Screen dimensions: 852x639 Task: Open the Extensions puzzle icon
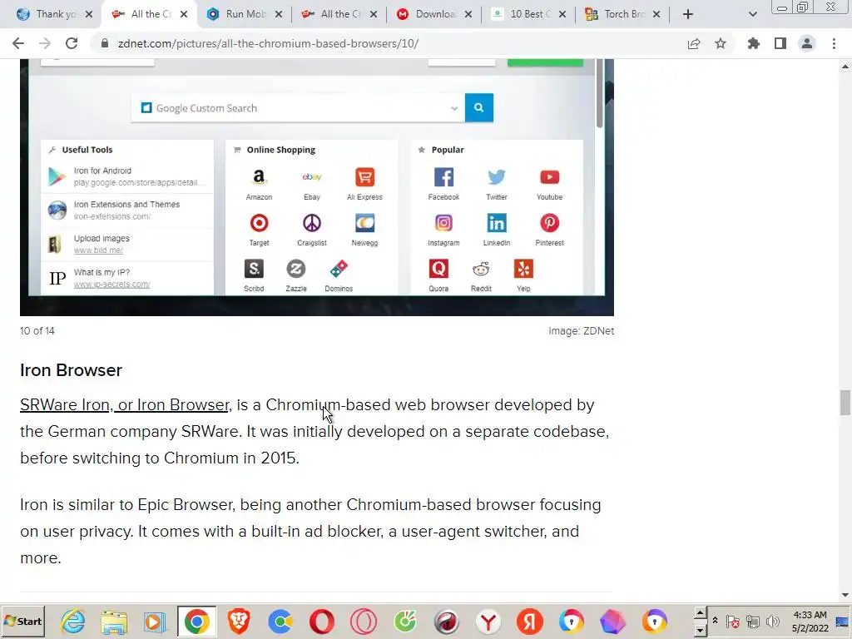tap(754, 43)
